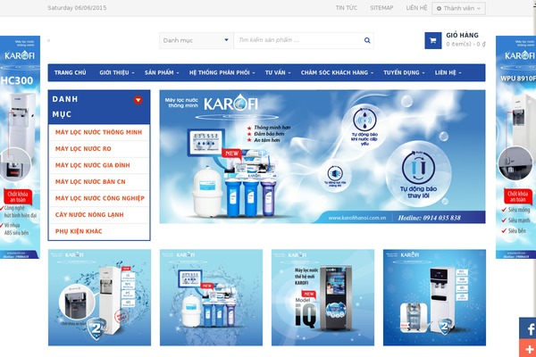The image size is (536, 357).
Task: Click the Saturday 06/06/2015 date text
Action: click(77, 8)
